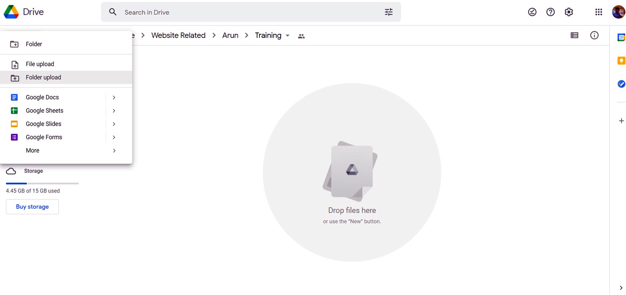Navigate to Website Related breadcrumb

click(178, 35)
